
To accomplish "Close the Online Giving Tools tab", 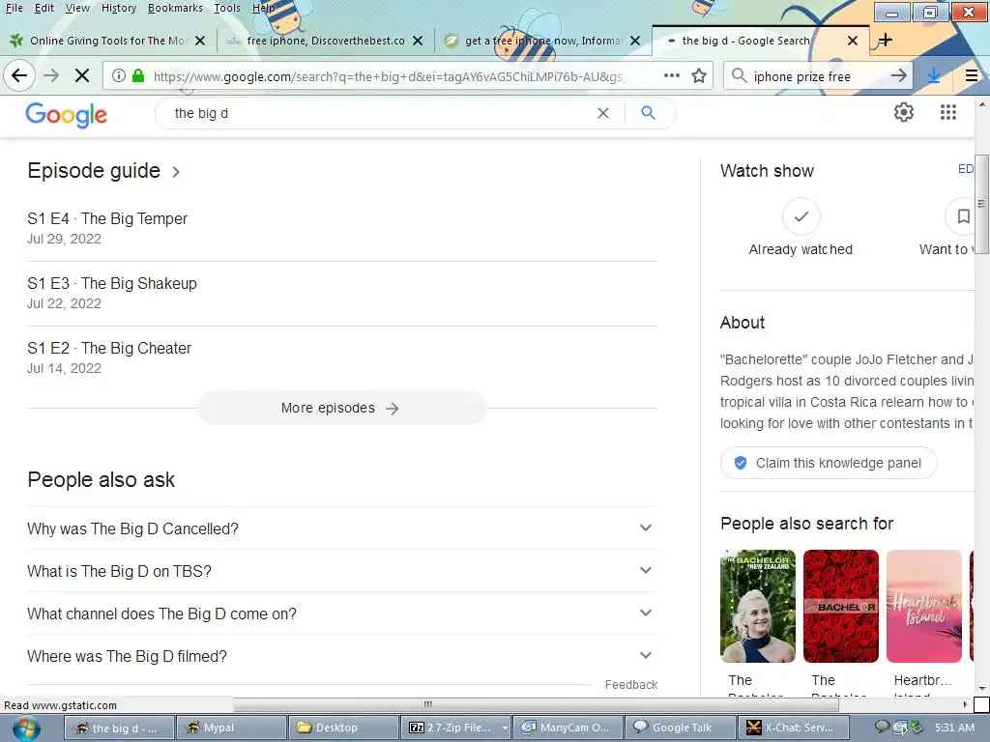I will [x=200, y=41].
